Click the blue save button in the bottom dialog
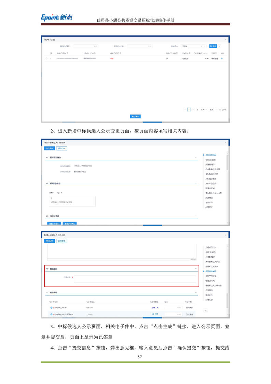 (49, 241)
